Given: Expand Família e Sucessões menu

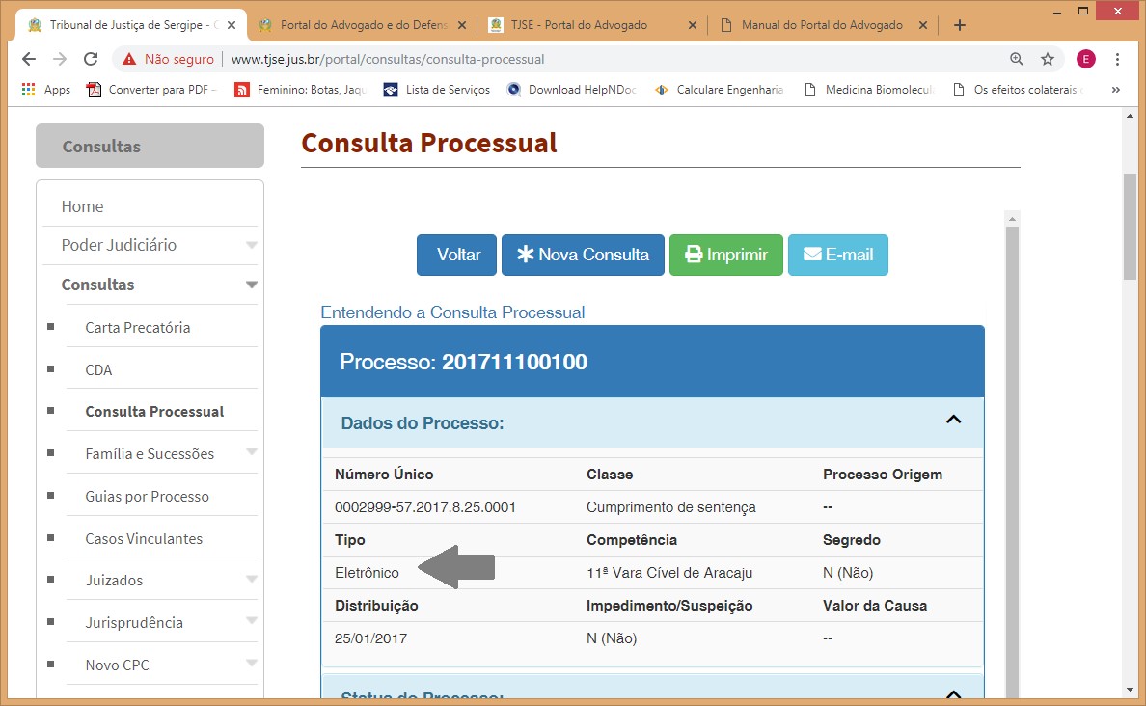Looking at the screenshot, I should [251, 453].
